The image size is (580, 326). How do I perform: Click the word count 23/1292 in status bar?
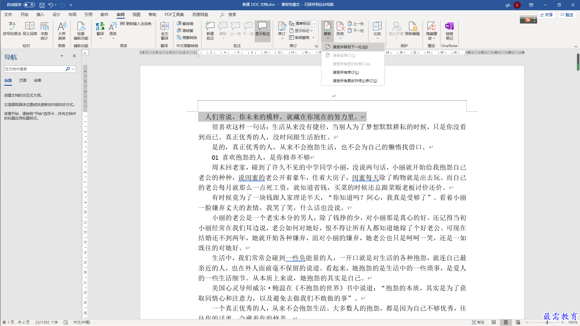(47, 322)
